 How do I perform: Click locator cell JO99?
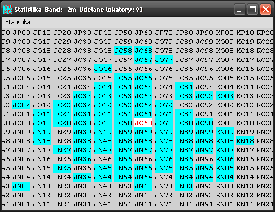(x=204, y=42)
